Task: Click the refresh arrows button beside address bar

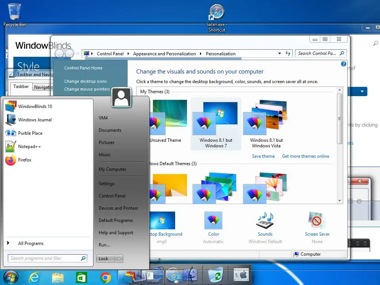Action: pyautogui.click(x=288, y=53)
